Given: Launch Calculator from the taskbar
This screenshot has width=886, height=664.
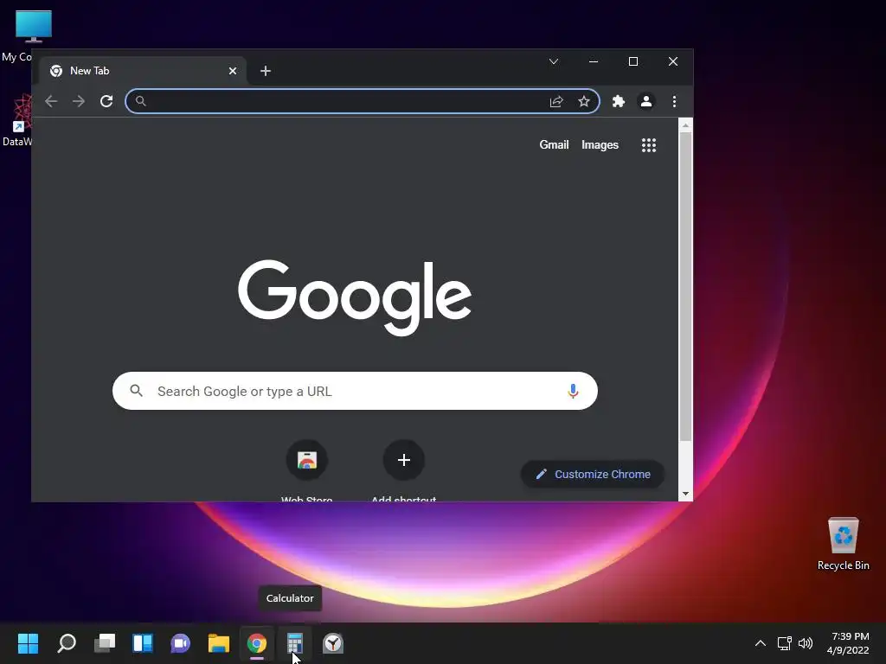Looking at the screenshot, I should [295, 643].
